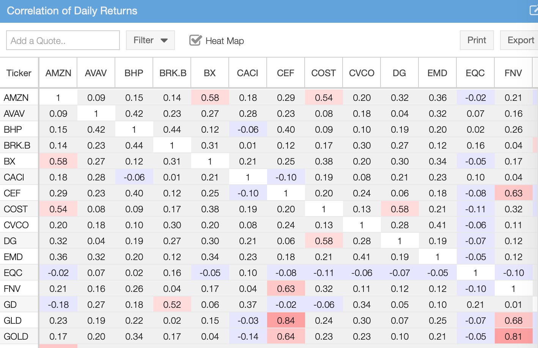
Task: Open the Filter dropdown
Action: coord(150,40)
